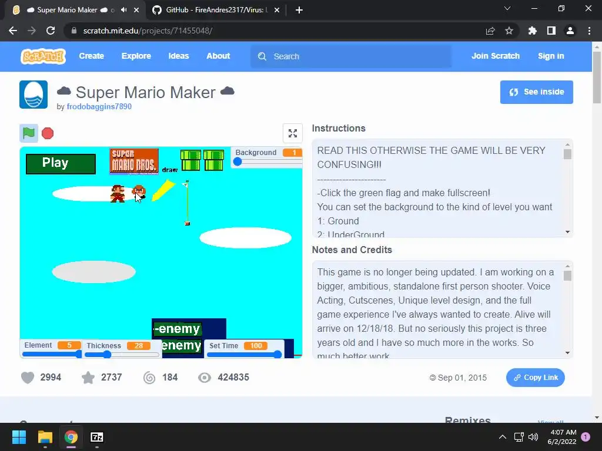The image size is (602, 451).
Task: Stop the project with the red octagon
Action: [x=48, y=133]
